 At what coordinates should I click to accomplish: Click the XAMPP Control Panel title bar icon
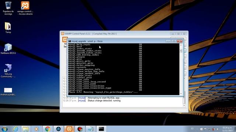[63, 34]
